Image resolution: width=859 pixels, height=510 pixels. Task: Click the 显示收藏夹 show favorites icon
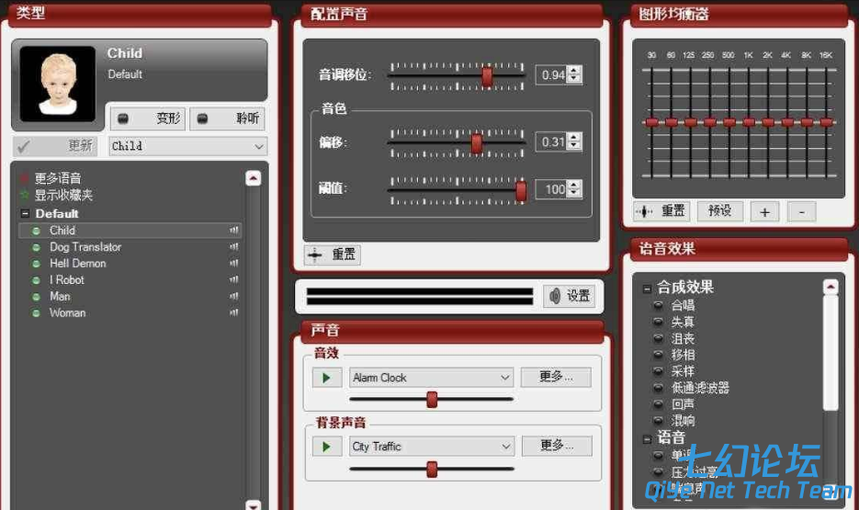(x=25, y=195)
